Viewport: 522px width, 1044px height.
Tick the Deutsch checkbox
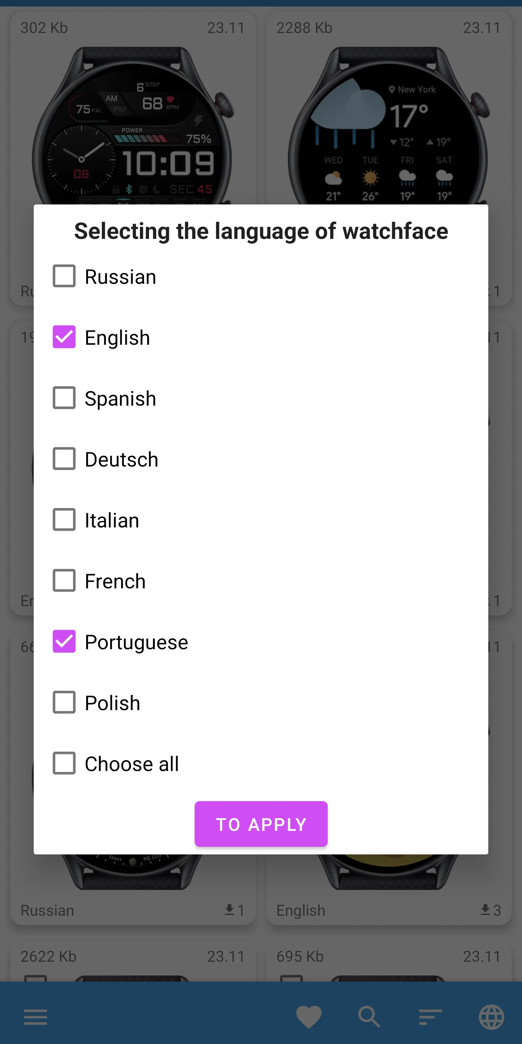64,459
